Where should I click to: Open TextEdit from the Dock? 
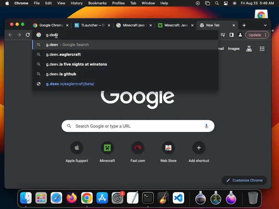133,198
